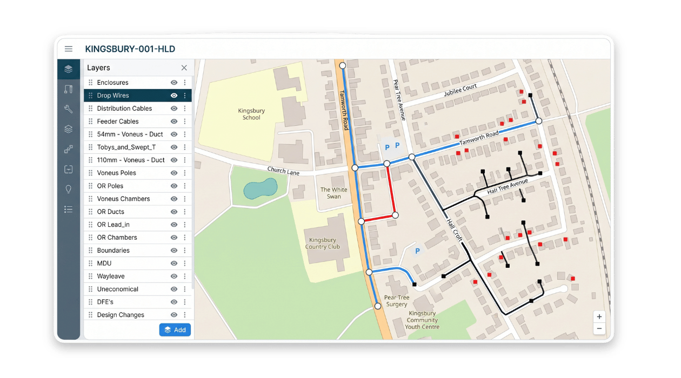The height and width of the screenshot is (378, 681).
Task: Grab the drag handle of Enclosures layer
Action: point(90,83)
